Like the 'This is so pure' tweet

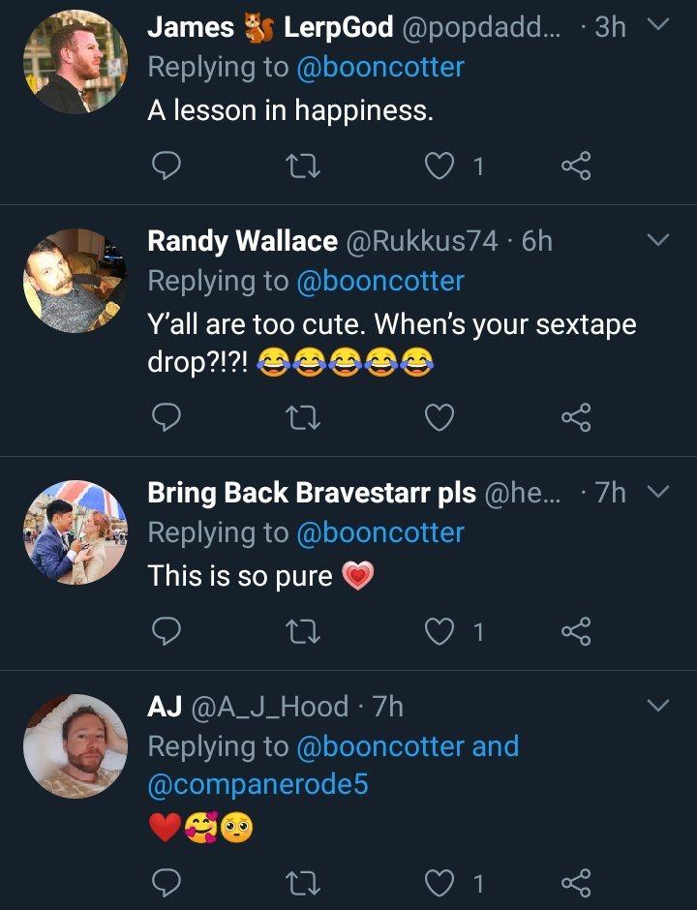(440, 632)
